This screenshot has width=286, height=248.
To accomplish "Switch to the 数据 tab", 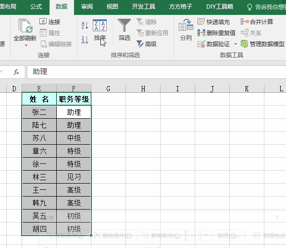I will (x=62, y=7).
